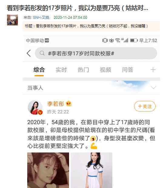The image size is (165, 188).
Task: Click the HD indicator icon
Action: pos(47,41)
